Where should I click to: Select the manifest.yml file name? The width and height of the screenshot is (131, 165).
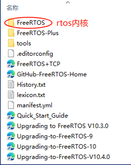coord(35,105)
